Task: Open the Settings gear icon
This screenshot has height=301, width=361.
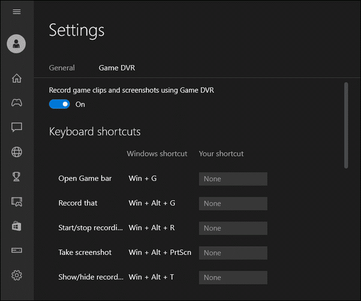Action: coord(17,275)
